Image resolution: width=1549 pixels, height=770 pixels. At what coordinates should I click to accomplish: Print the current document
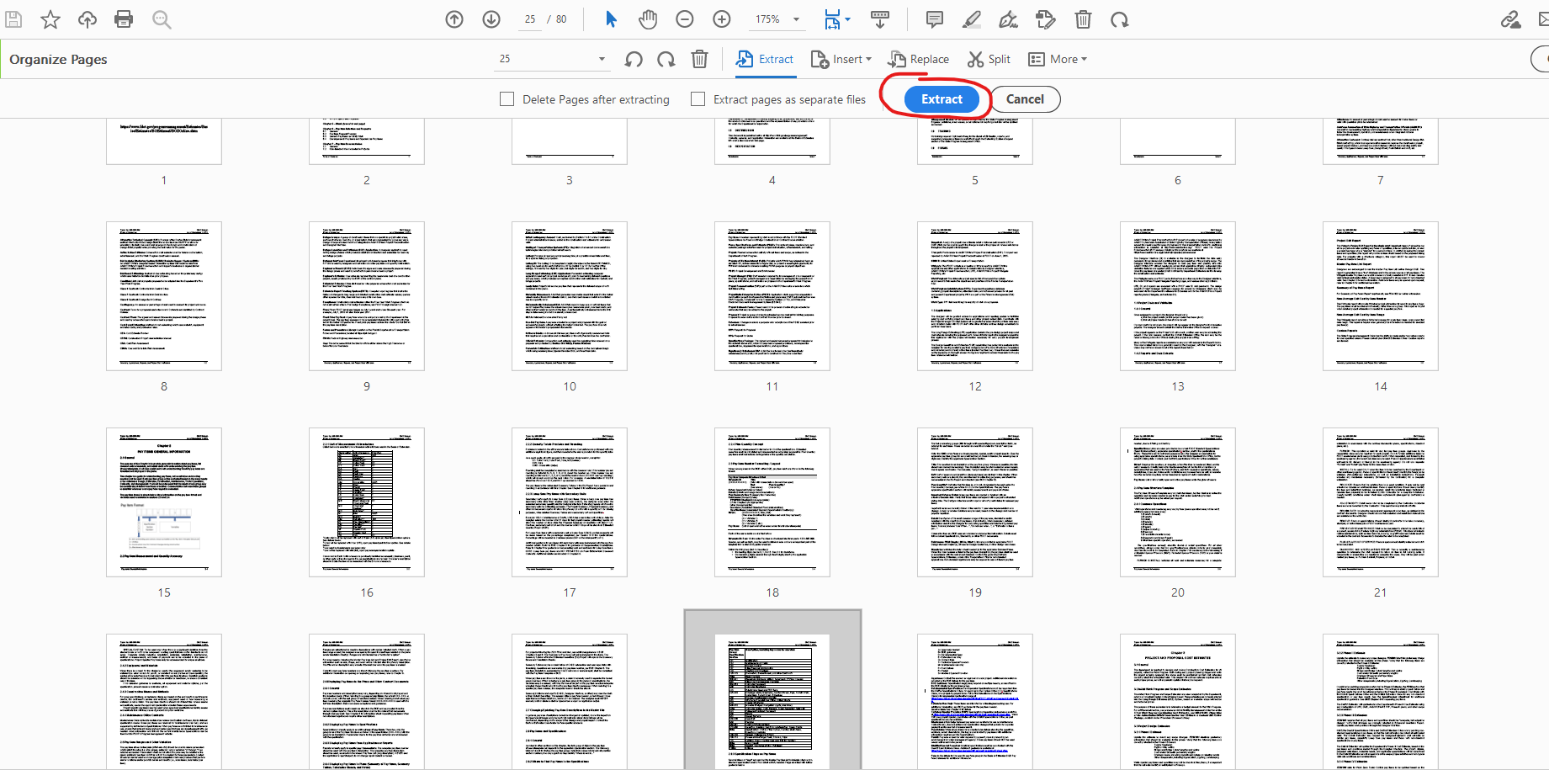pyautogui.click(x=124, y=19)
